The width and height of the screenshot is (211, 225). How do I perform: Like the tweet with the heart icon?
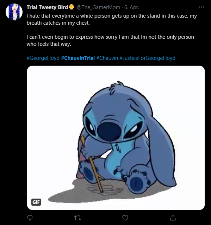click(125, 218)
